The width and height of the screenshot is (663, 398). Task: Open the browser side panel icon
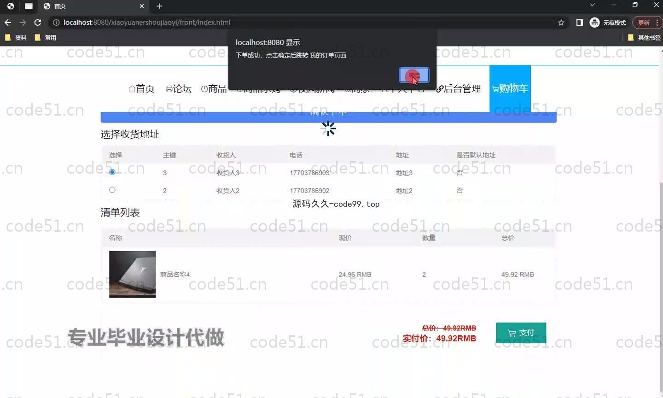point(580,23)
